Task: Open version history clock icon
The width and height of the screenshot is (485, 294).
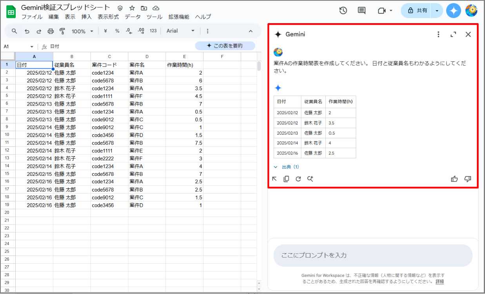Action: (x=343, y=11)
